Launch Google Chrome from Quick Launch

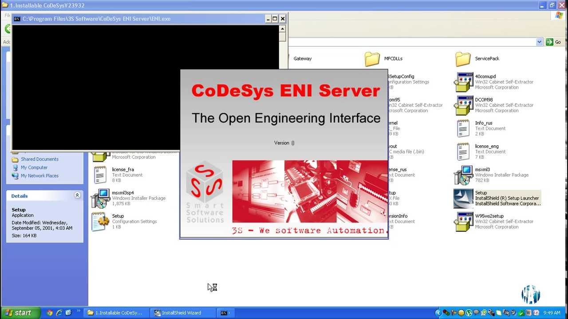click(x=49, y=313)
